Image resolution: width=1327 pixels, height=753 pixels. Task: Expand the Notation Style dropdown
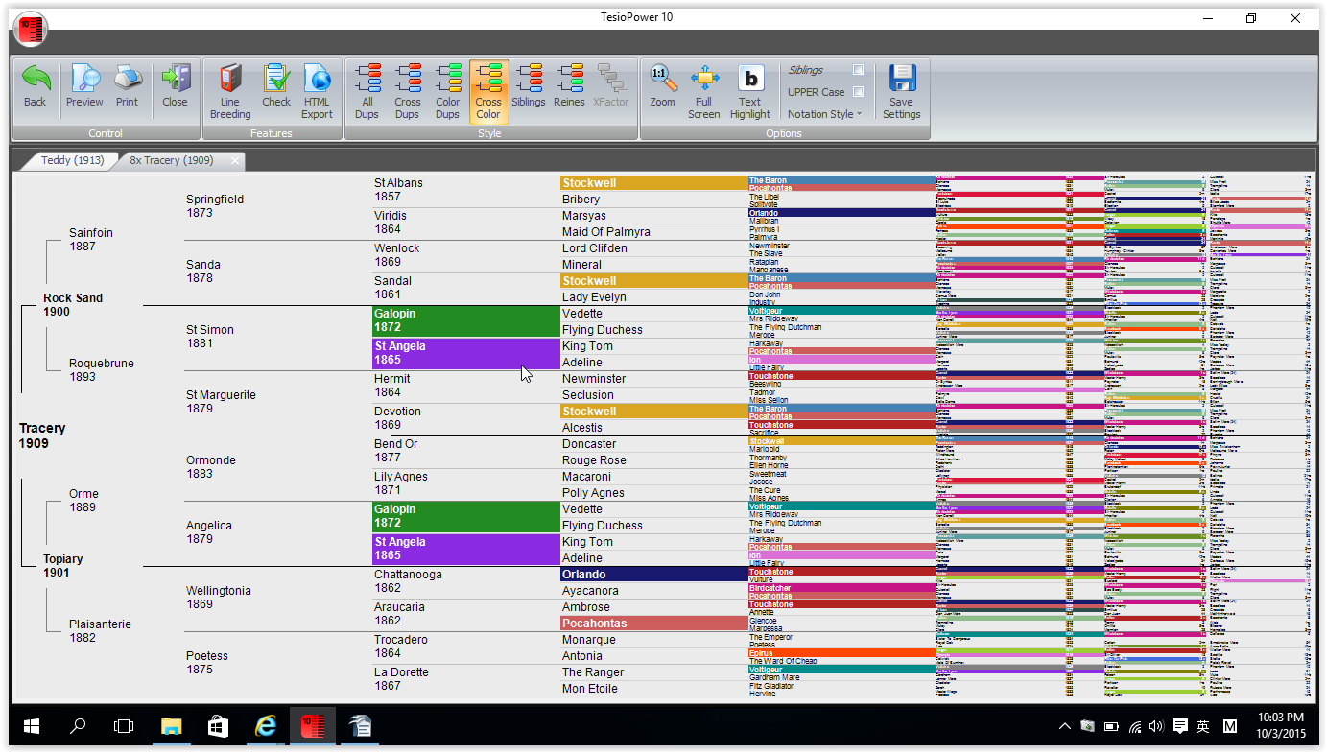(824, 114)
